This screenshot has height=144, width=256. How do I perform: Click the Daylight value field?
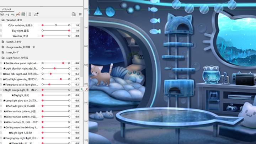[x=75, y=95]
